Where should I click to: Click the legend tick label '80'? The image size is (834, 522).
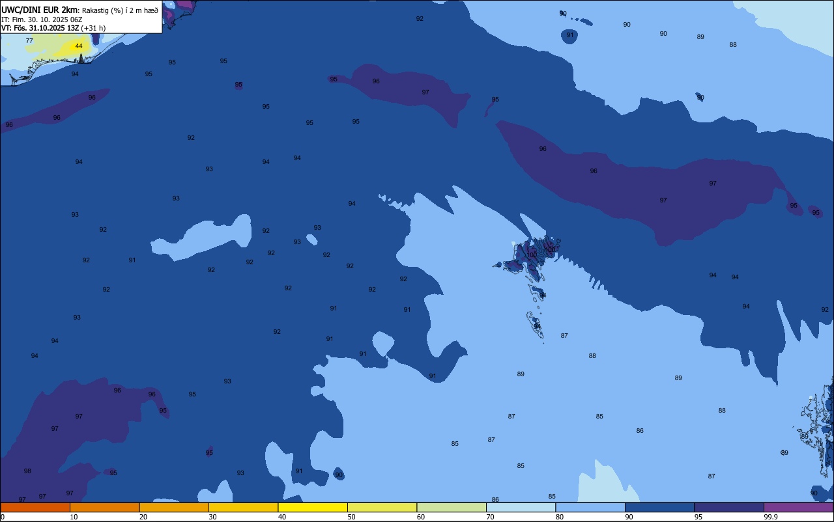[x=560, y=517]
